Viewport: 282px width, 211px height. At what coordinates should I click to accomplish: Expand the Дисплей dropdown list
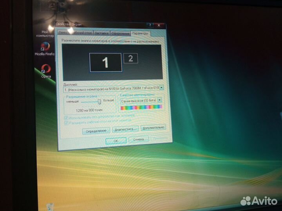tap(161, 88)
